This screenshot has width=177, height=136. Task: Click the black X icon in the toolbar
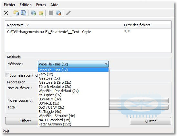(x=6, y=13)
